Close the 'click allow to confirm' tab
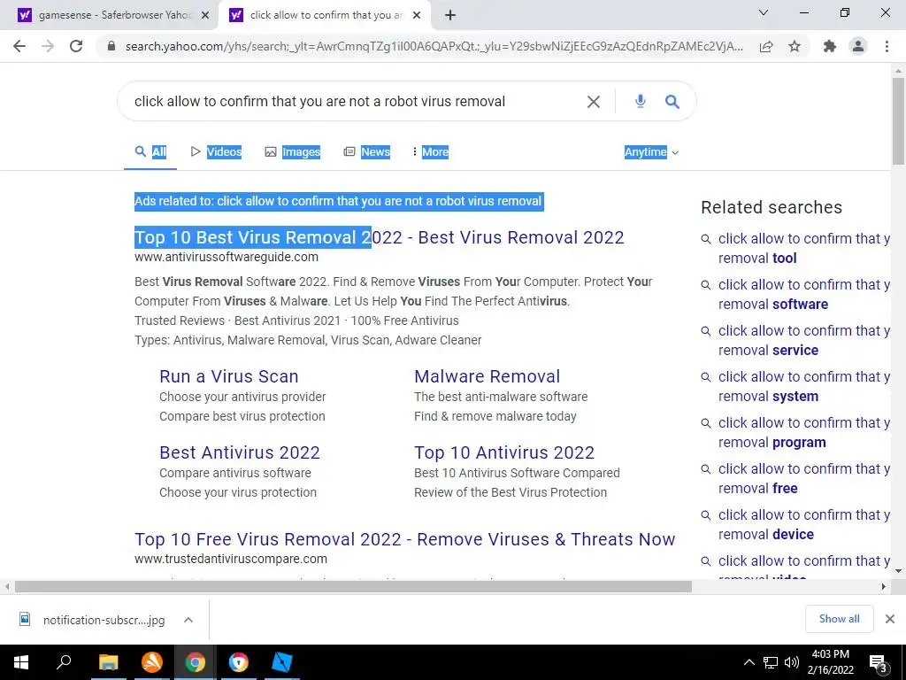This screenshot has height=680, width=906. 417,15
